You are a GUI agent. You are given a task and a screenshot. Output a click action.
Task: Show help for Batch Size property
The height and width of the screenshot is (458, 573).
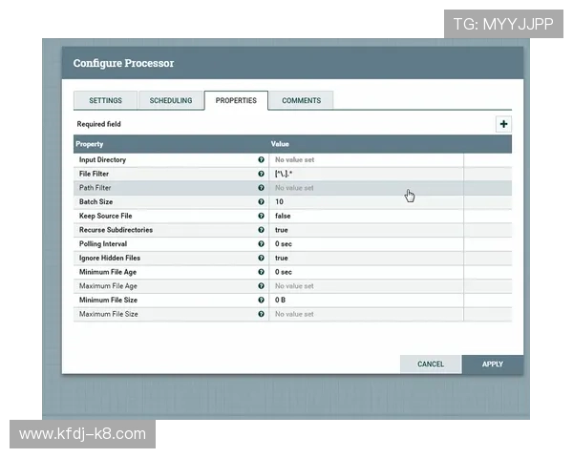261,201
